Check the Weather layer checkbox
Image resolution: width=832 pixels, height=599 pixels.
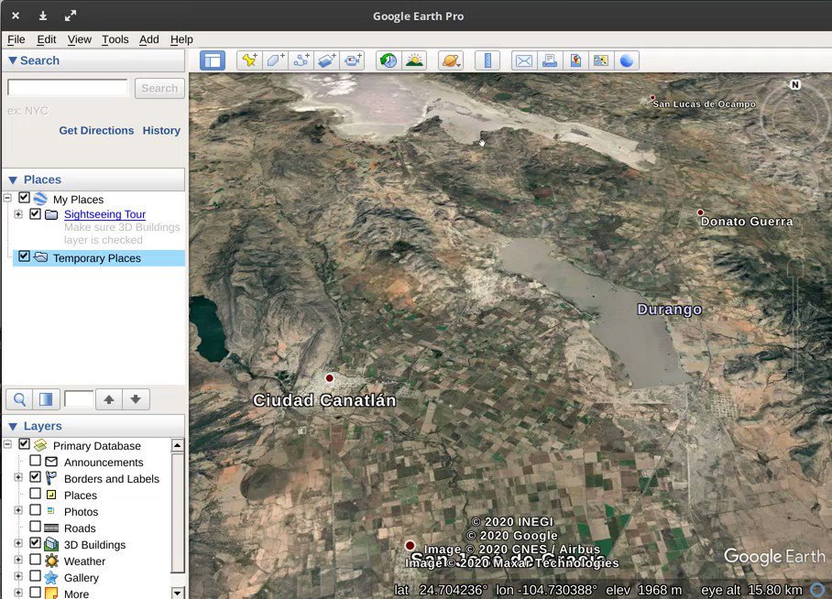tap(36, 560)
